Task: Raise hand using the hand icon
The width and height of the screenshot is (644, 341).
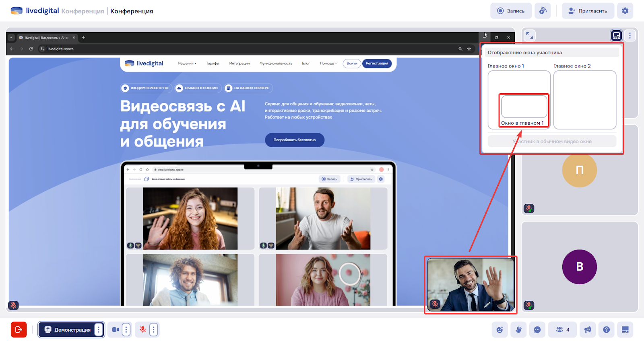Action: [x=518, y=330]
